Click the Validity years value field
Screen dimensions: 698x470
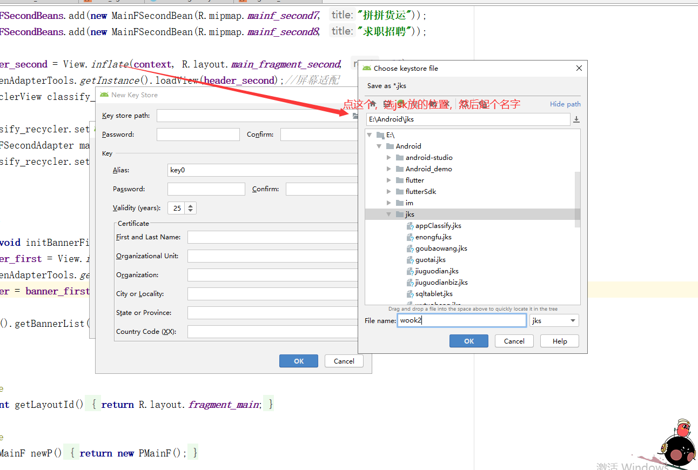[x=177, y=208]
